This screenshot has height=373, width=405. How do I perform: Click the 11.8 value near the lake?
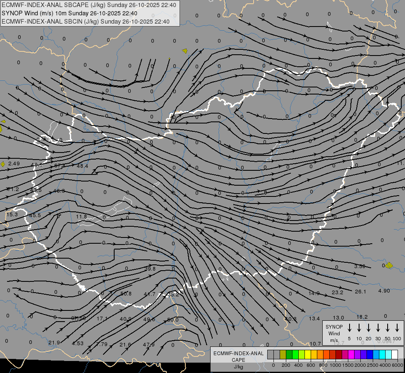(x=81, y=216)
